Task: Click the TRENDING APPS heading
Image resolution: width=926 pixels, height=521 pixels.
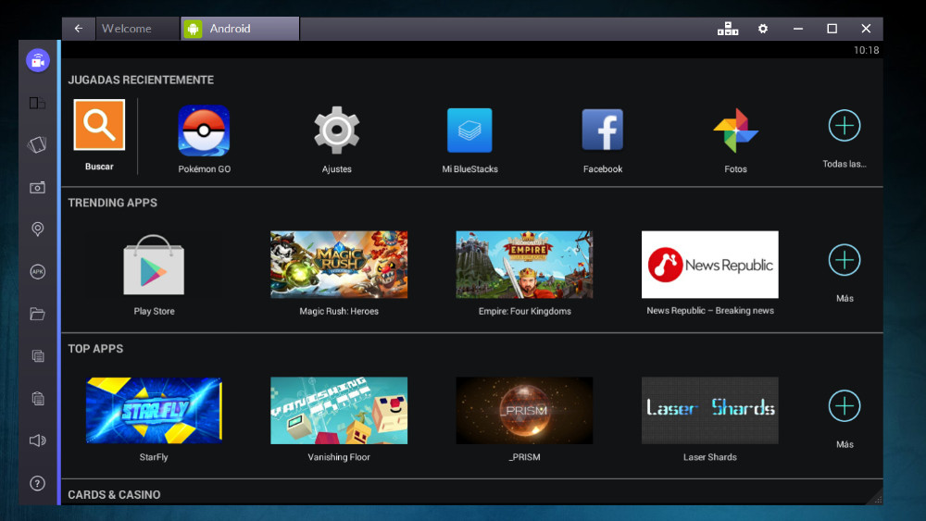Action: click(x=112, y=203)
